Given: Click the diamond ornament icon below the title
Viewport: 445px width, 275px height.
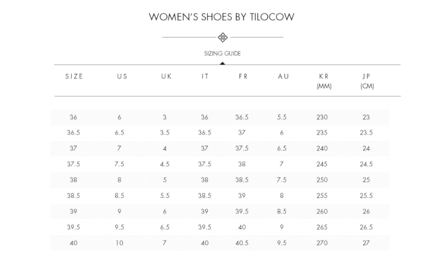Looking at the screenshot, I should (222, 37).
